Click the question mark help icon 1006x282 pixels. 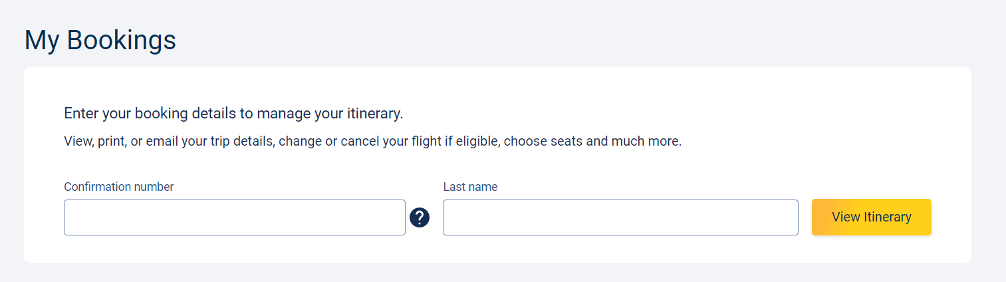[x=420, y=217]
